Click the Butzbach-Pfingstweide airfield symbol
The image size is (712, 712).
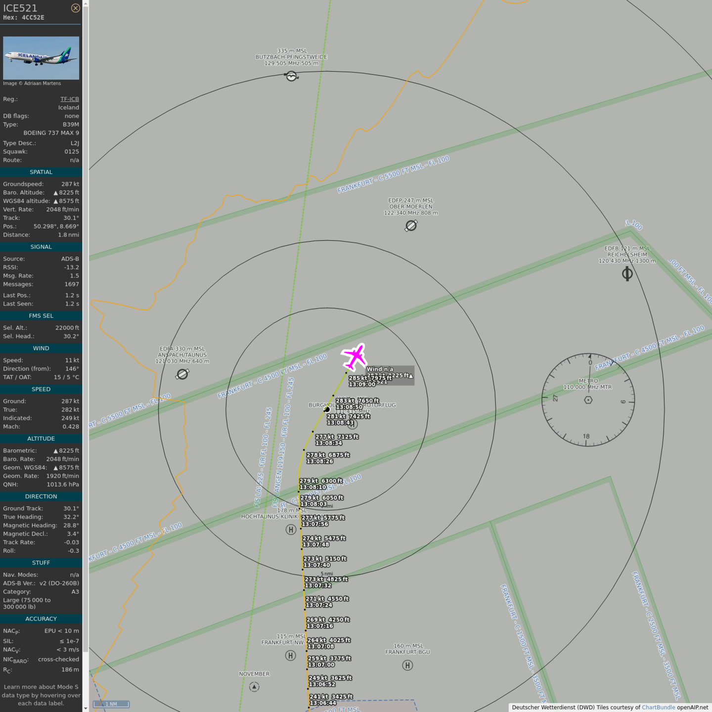tap(291, 76)
